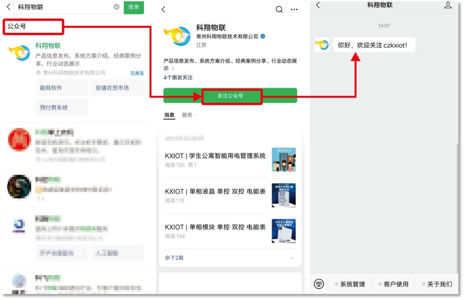Switch to keyboard input icon

click(x=319, y=284)
